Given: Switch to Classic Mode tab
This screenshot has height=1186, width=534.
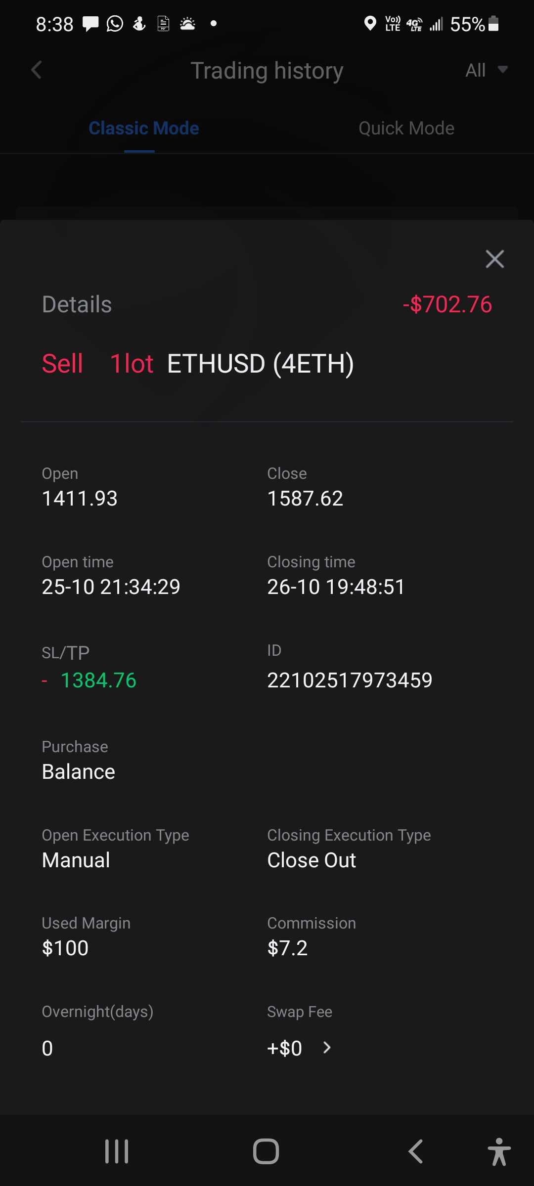Looking at the screenshot, I should (143, 128).
